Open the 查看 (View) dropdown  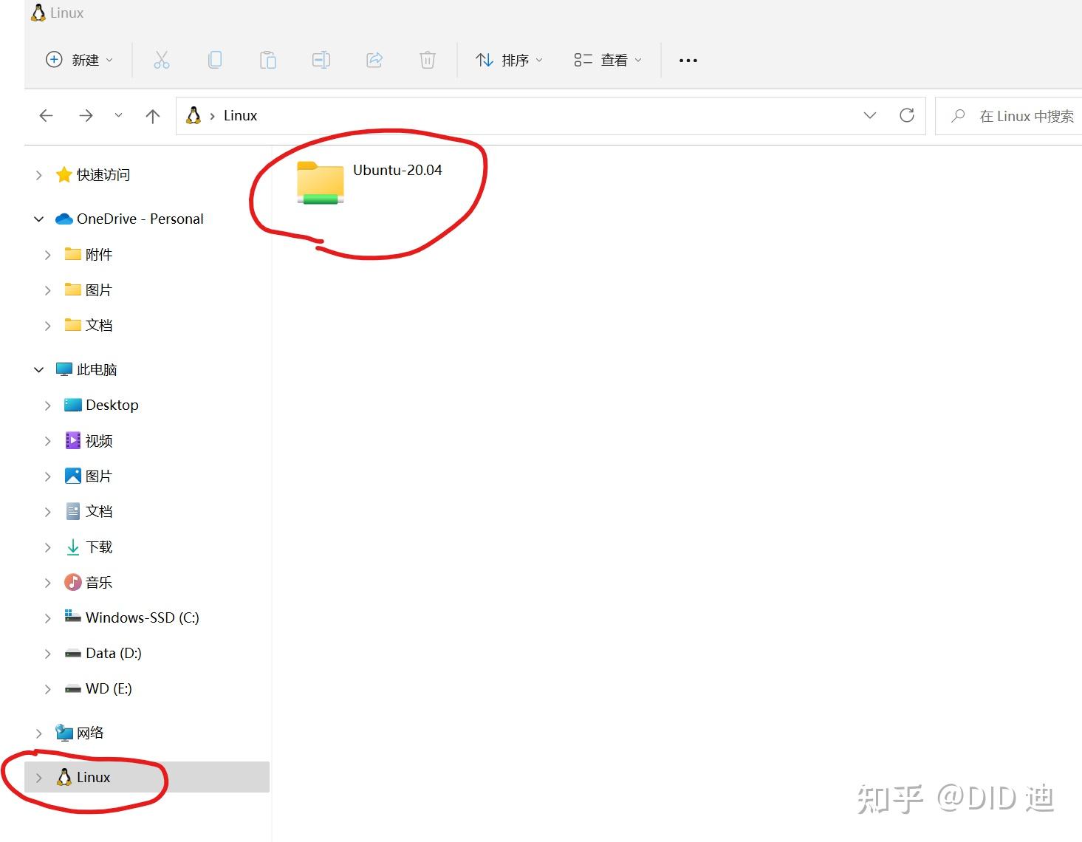point(608,60)
